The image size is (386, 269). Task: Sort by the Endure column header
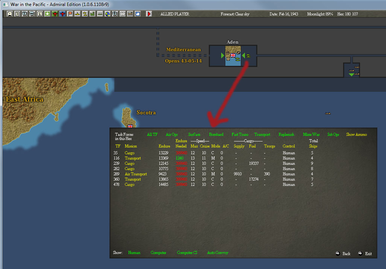coord(164,146)
